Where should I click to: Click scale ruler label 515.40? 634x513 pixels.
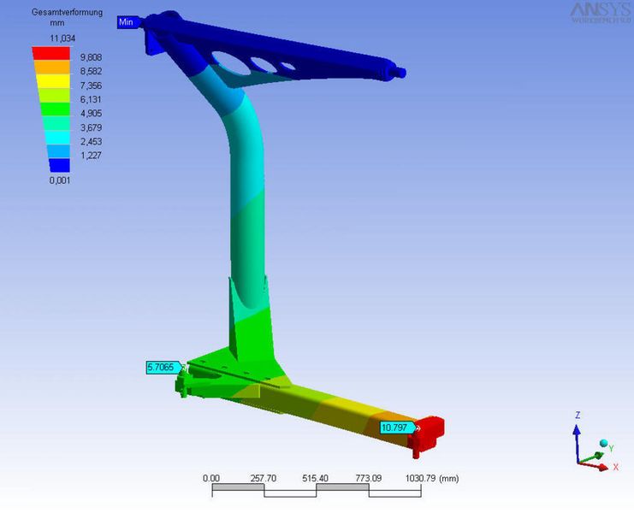point(316,478)
